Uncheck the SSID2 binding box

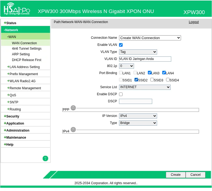coord(136,80)
